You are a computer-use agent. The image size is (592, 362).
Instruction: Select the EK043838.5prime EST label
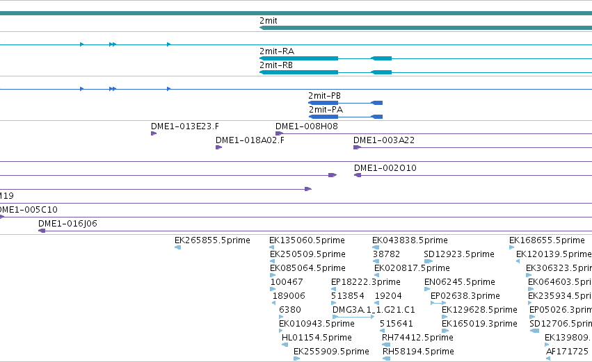tap(410, 240)
